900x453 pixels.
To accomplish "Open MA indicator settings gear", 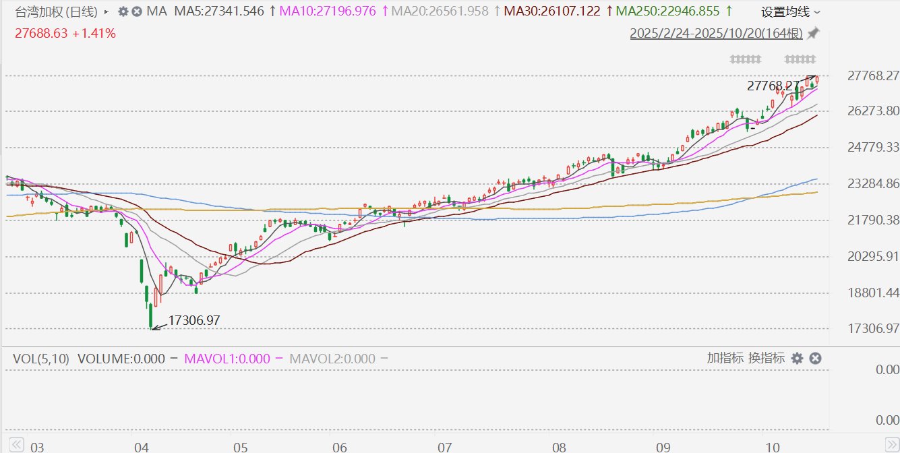I will 123,11.
